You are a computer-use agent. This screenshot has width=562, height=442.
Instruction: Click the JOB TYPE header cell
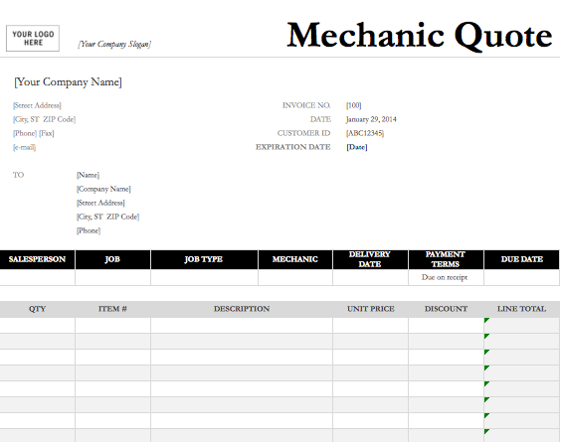click(x=204, y=259)
